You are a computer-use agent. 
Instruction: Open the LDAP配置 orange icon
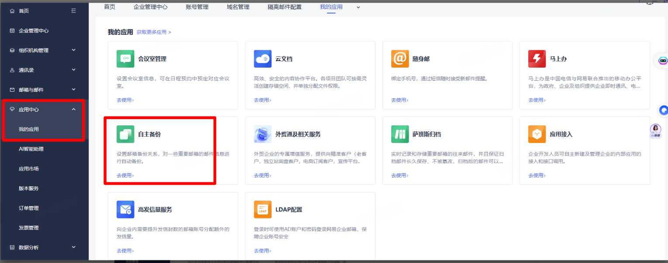tap(262, 209)
